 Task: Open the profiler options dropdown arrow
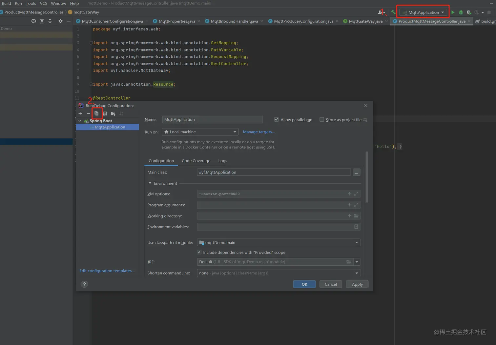coord(483,13)
